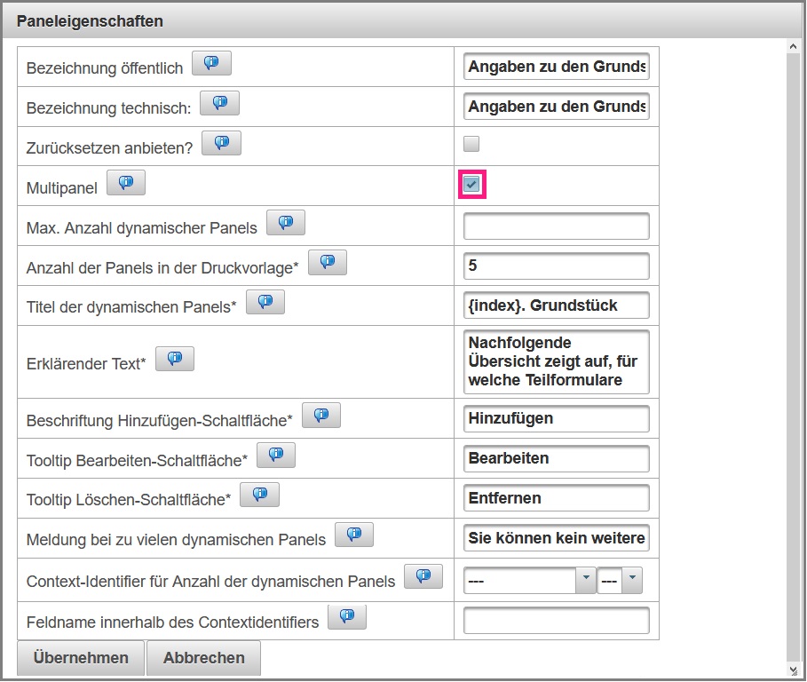Open info bubble for Erklärender Text

(175, 359)
